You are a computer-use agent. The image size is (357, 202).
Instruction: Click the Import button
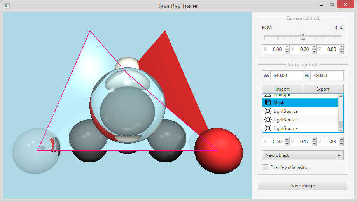pos(283,89)
